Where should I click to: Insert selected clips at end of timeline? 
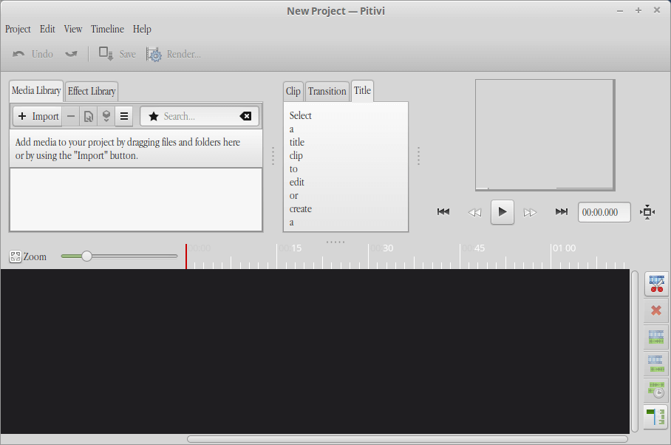click(106, 116)
